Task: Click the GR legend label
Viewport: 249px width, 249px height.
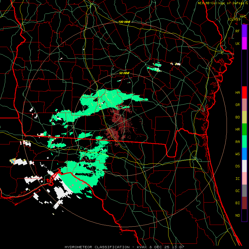Action: click(237, 105)
